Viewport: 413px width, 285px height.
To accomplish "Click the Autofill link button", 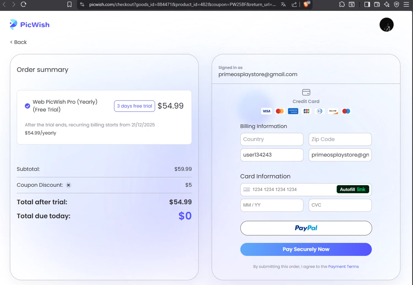I will 353,189.
